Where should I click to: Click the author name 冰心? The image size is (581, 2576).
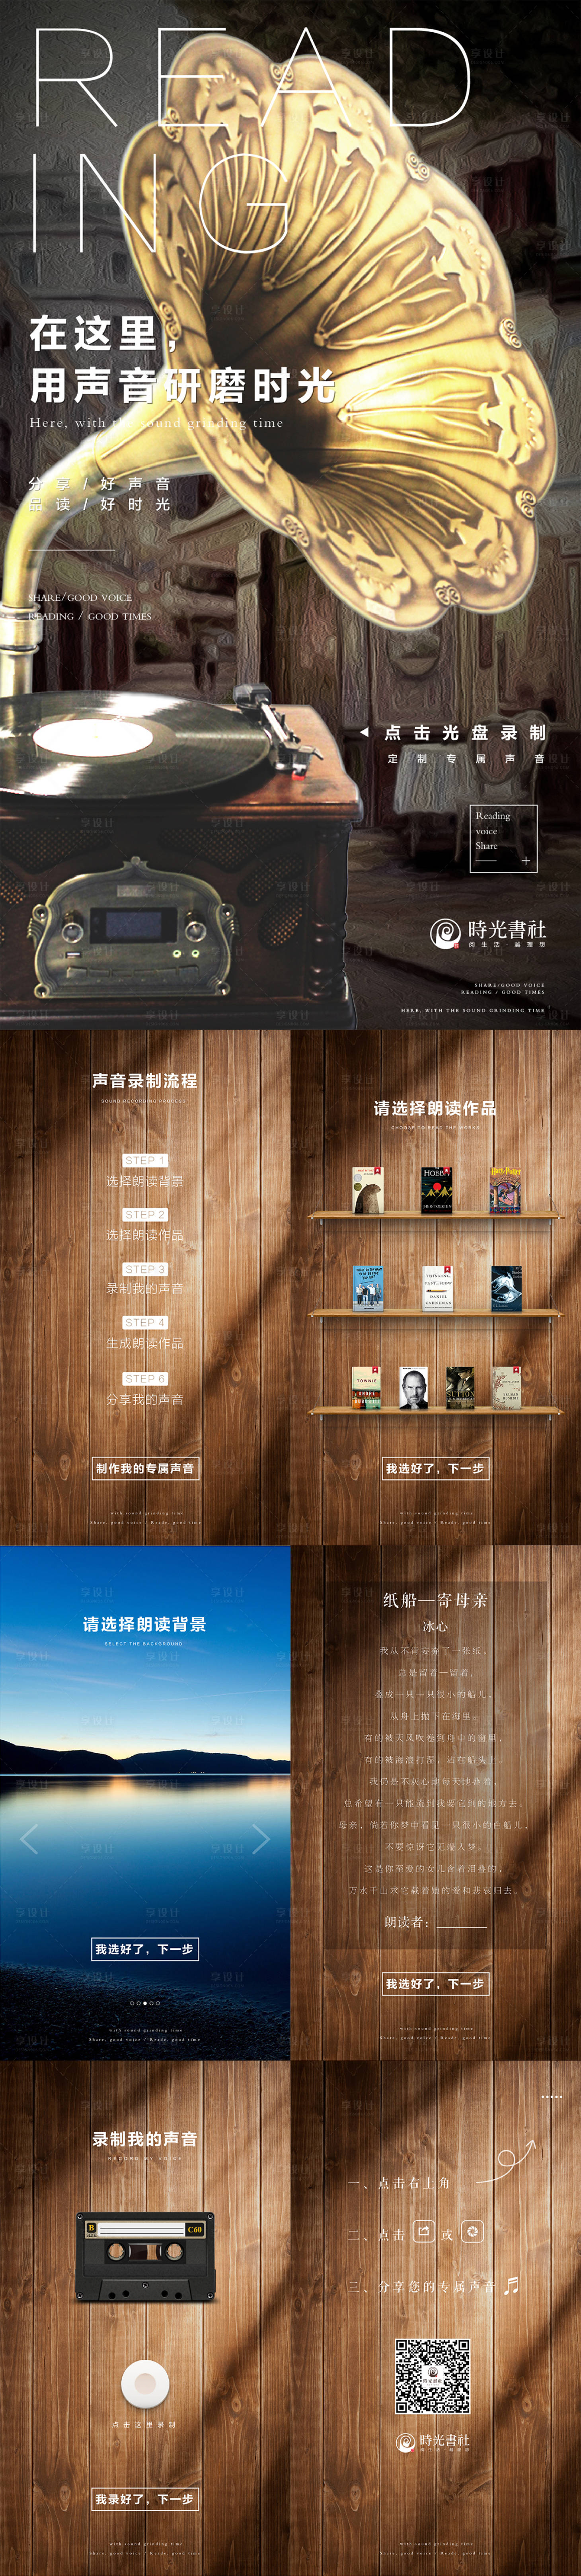pos(435,1626)
